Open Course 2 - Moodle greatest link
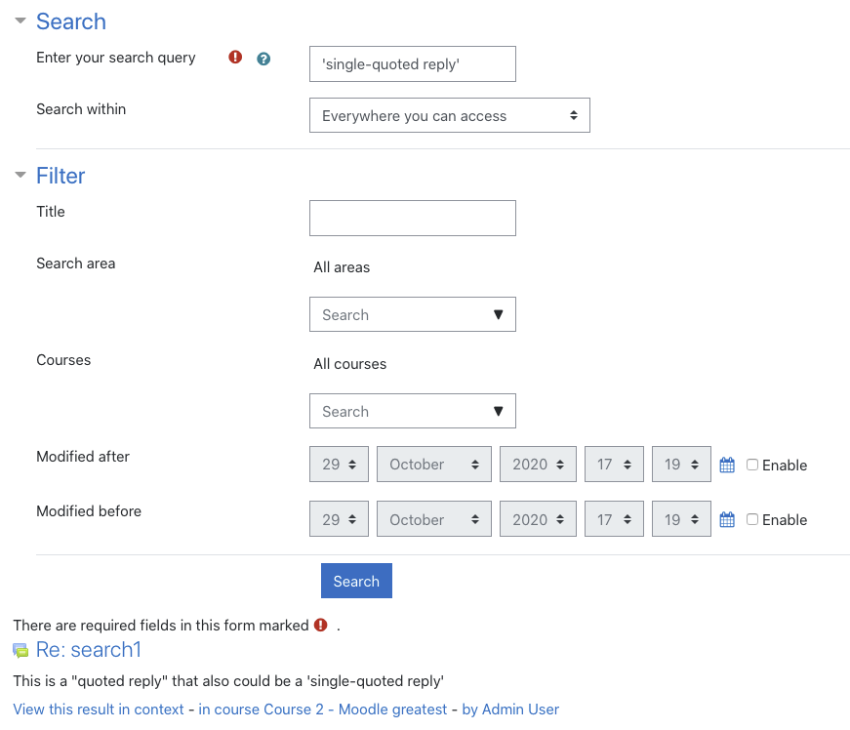850x730 pixels. tap(323, 710)
